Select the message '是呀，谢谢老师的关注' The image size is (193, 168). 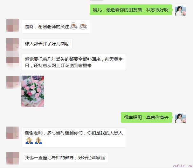56,27
